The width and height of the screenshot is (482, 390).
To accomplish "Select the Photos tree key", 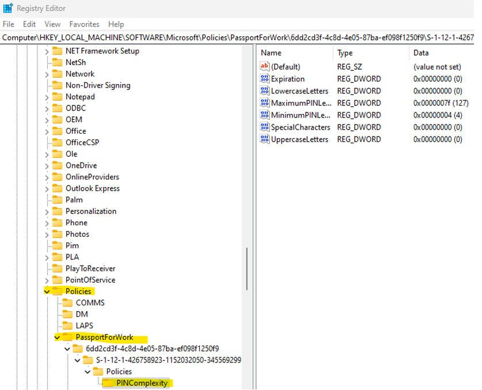I will [x=77, y=234].
